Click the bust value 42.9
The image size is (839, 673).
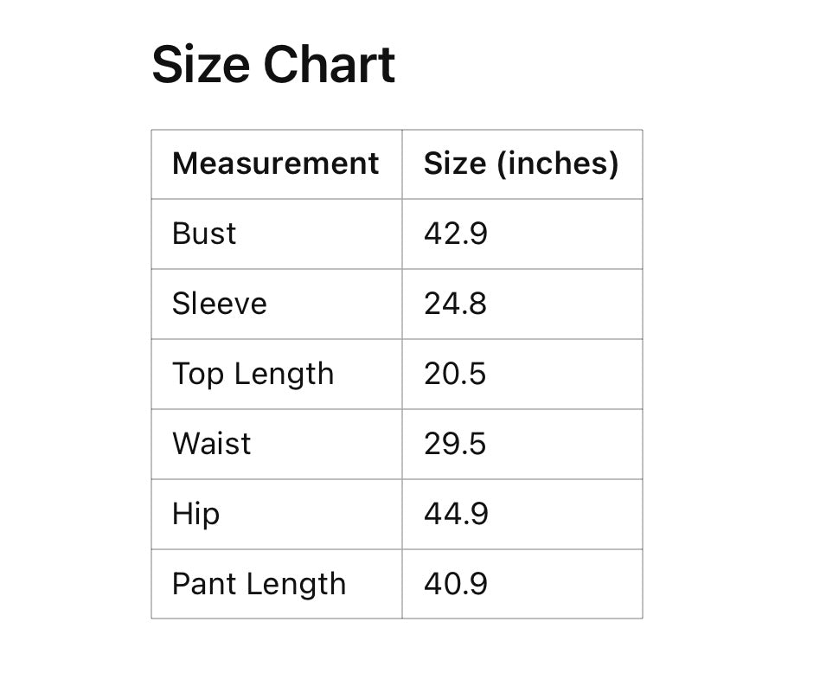[456, 234]
